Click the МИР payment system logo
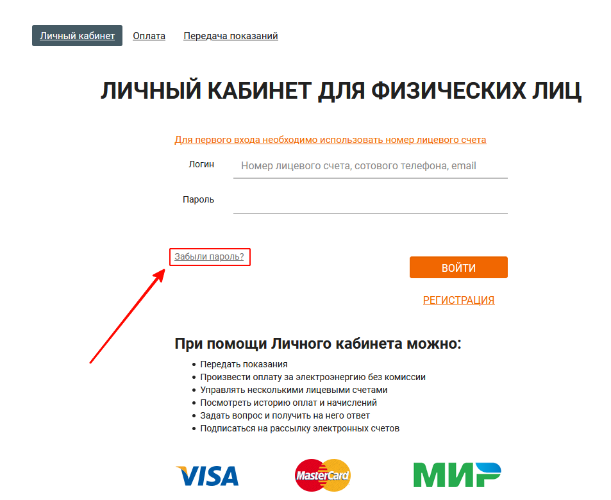Image resolution: width=611 pixels, height=500 pixels. click(x=457, y=475)
